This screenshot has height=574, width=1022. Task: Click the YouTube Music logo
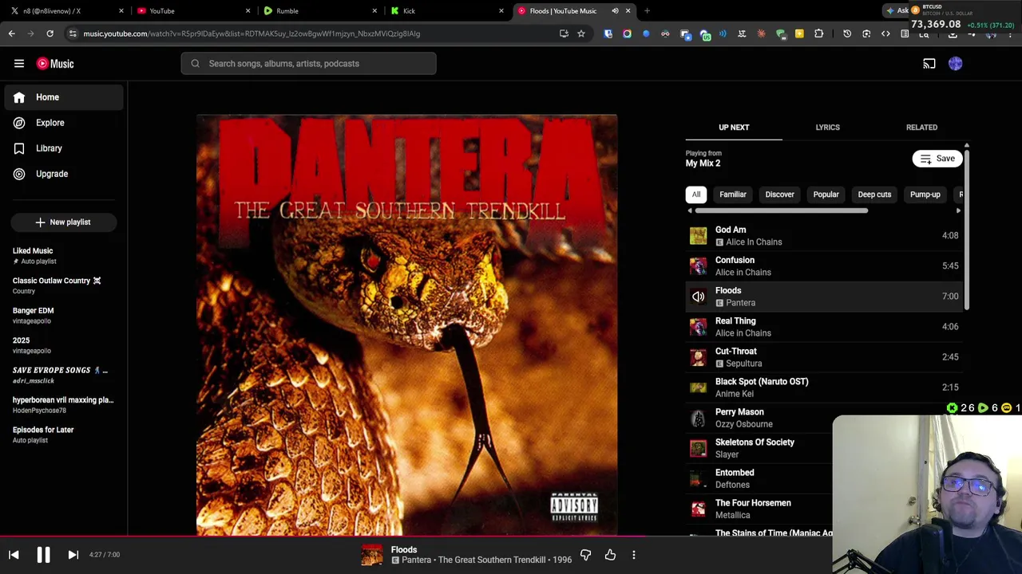(55, 64)
